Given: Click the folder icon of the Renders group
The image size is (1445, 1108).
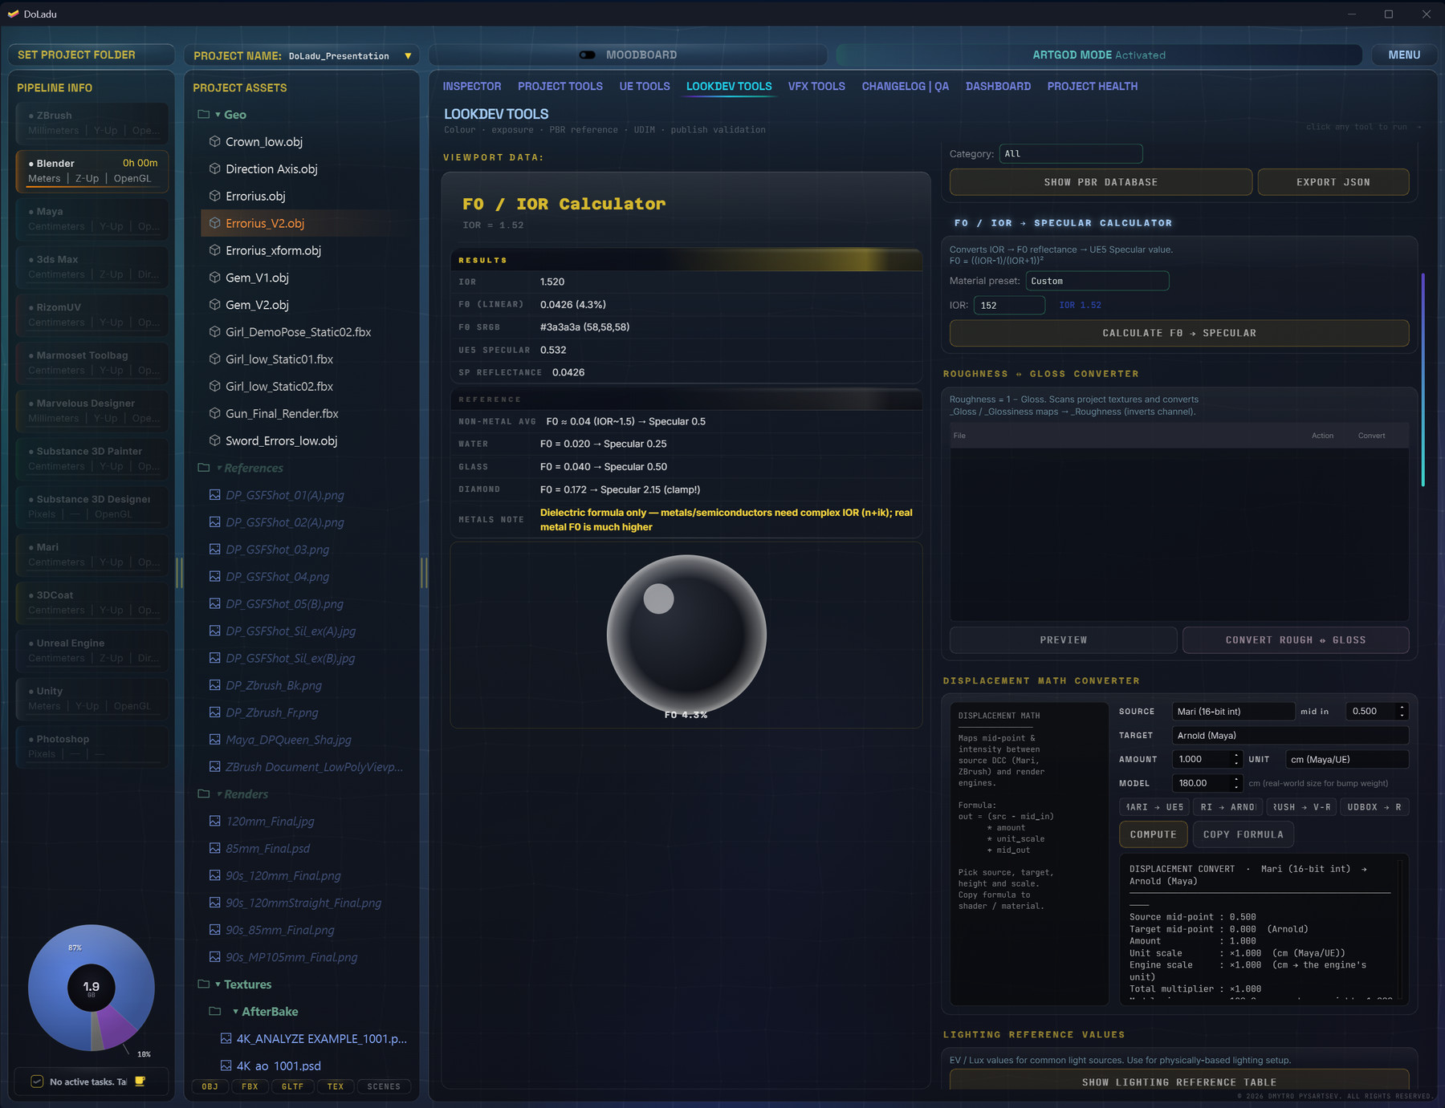Looking at the screenshot, I should coord(204,793).
